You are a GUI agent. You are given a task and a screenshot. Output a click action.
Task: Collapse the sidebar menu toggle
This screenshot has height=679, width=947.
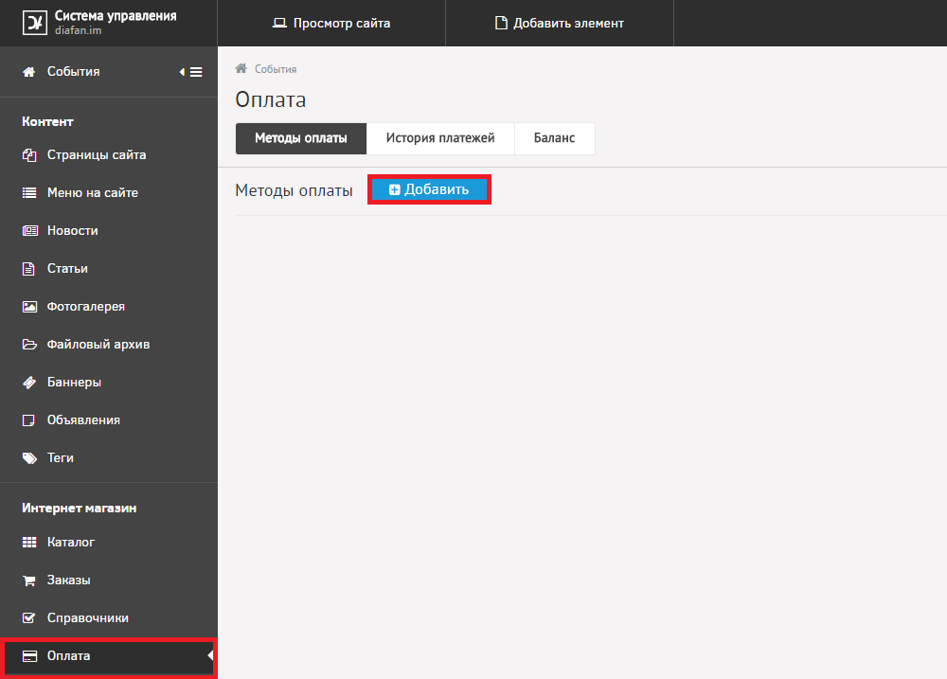point(191,72)
